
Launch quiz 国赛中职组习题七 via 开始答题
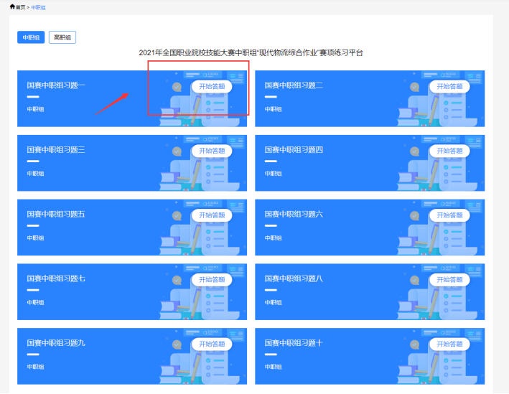pos(212,279)
